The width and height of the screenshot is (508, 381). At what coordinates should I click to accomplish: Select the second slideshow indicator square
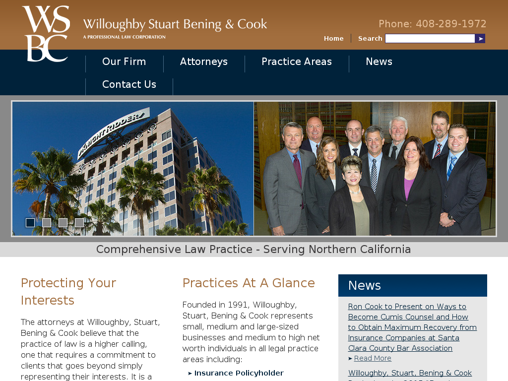tap(47, 223)
